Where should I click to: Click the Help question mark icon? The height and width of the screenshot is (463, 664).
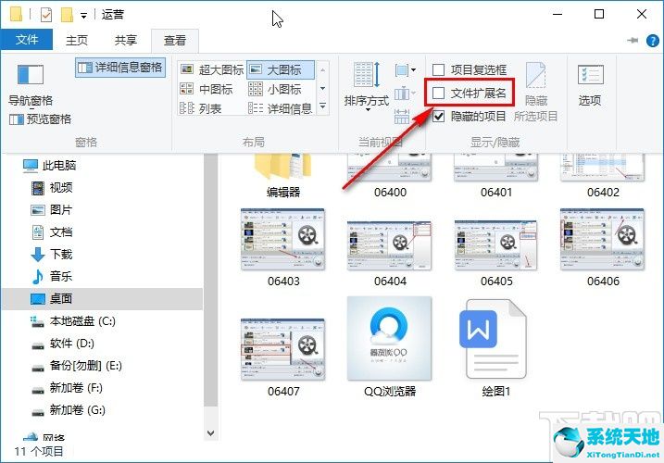653,41
